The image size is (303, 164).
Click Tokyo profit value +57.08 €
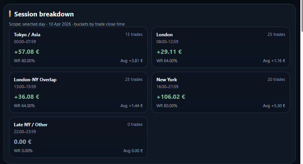27,51
